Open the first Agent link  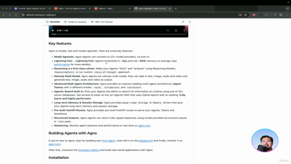pos(109,141)
